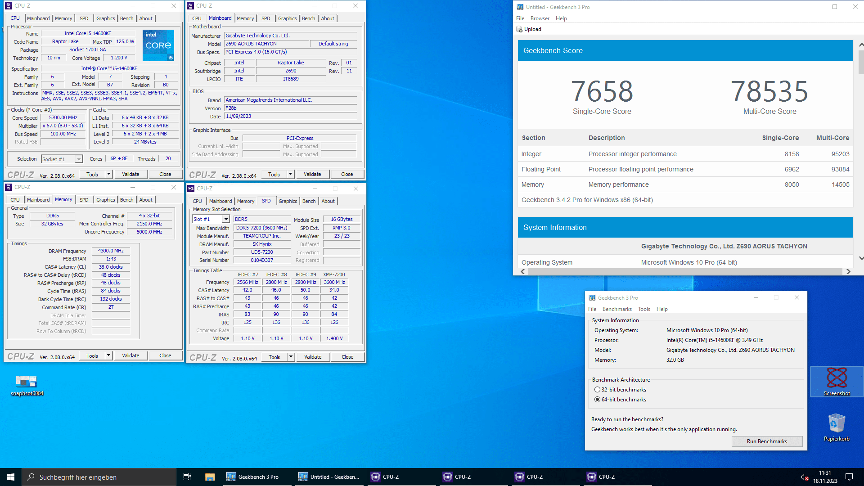Click the XMP-7200 timings column header
Screen dimensions: 864x486
[334, 274]
